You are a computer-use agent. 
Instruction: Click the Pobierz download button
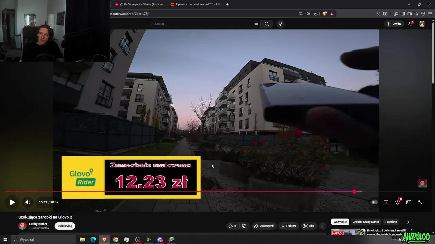289,226
